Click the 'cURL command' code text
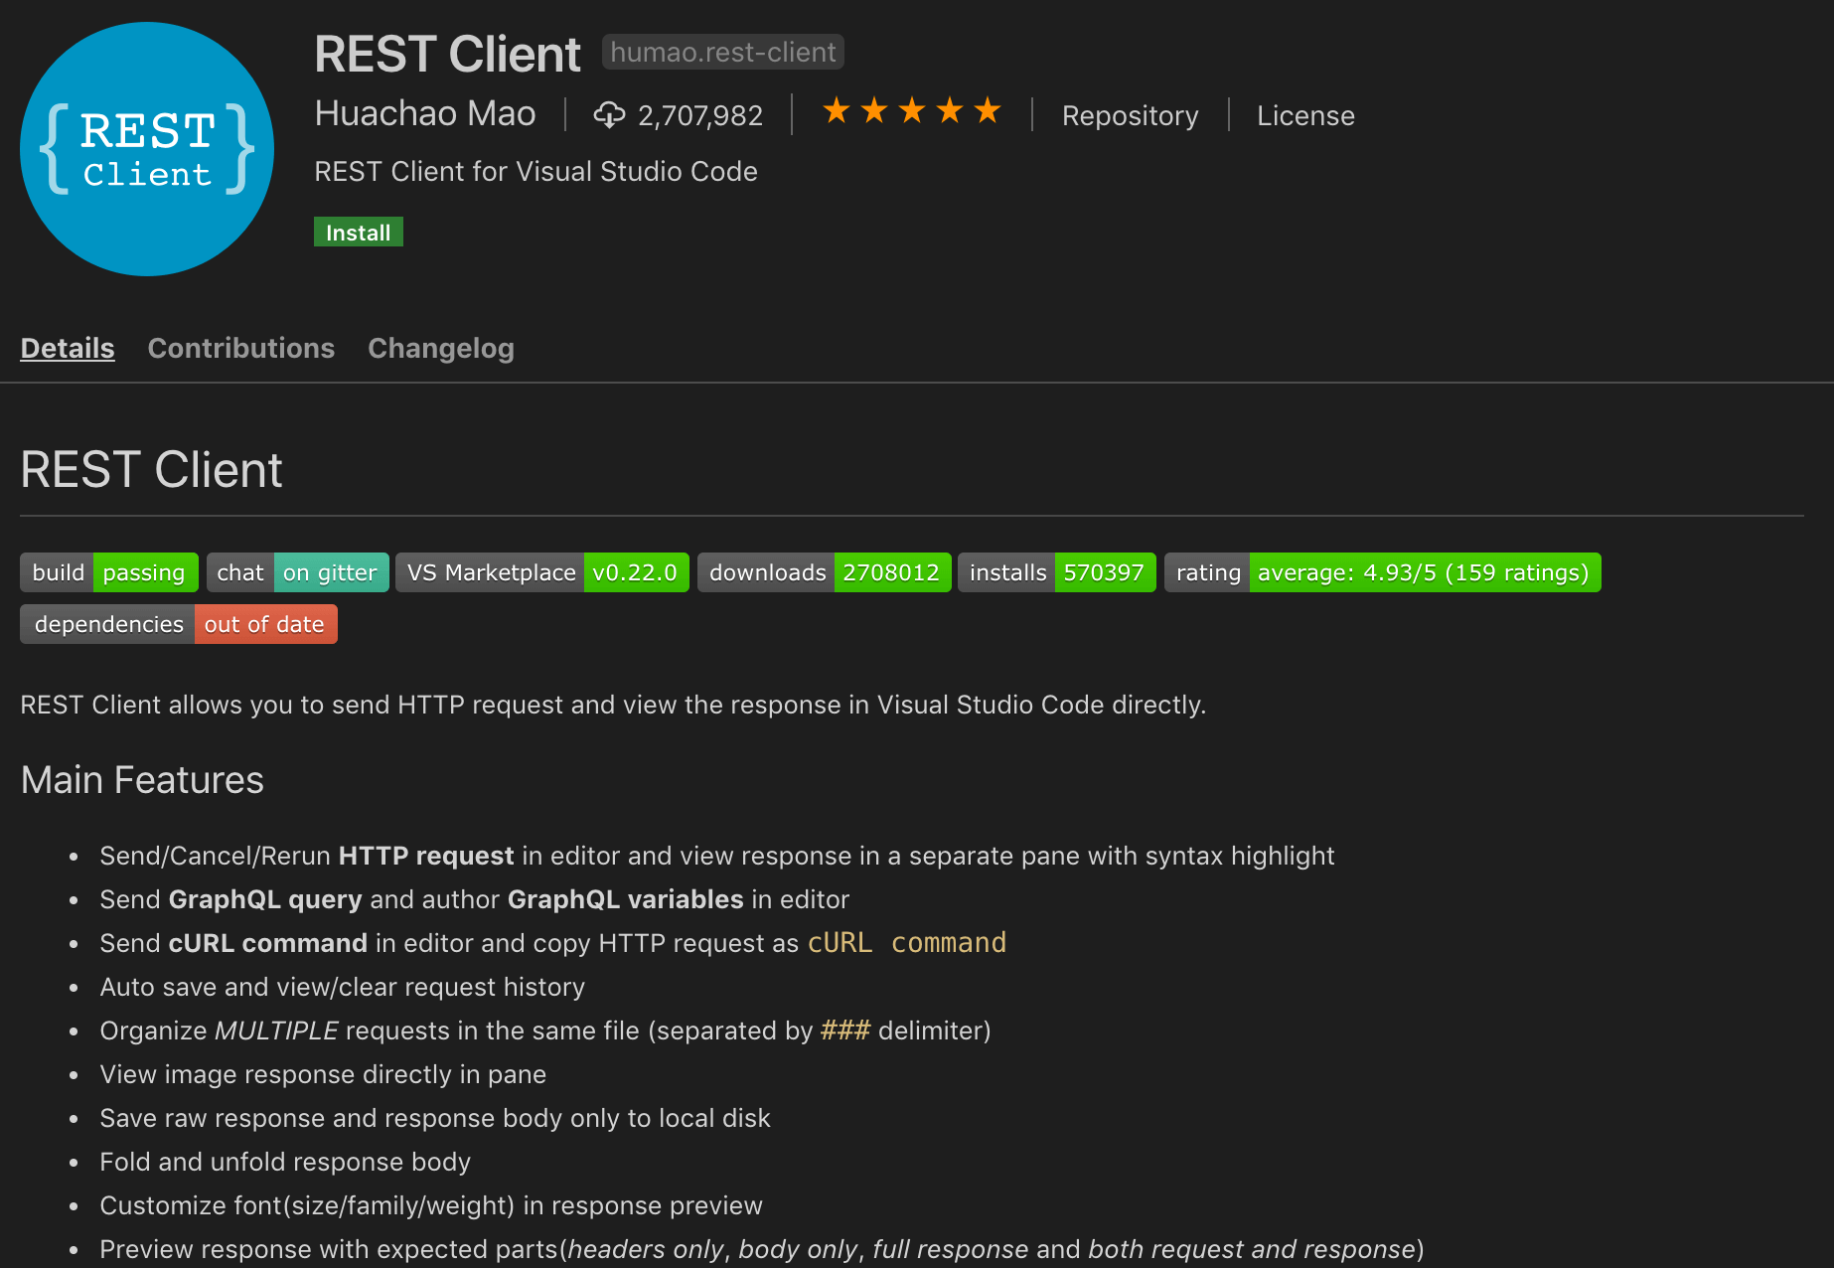Image resolution: width=1834 pixels, height=1268 pixels. [907, 942]
